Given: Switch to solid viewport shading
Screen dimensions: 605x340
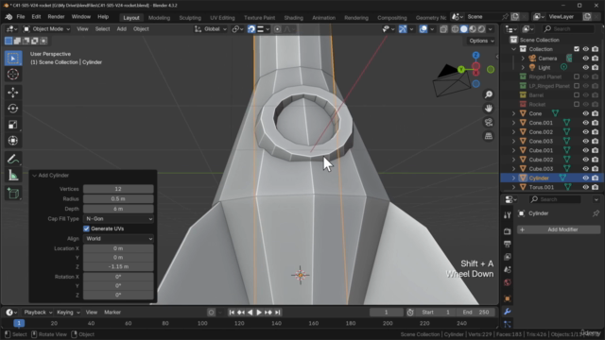Looking at the screenshot, I should [x=464, y=29].
